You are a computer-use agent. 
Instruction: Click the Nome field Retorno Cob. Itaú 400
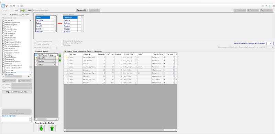point(21,14)
